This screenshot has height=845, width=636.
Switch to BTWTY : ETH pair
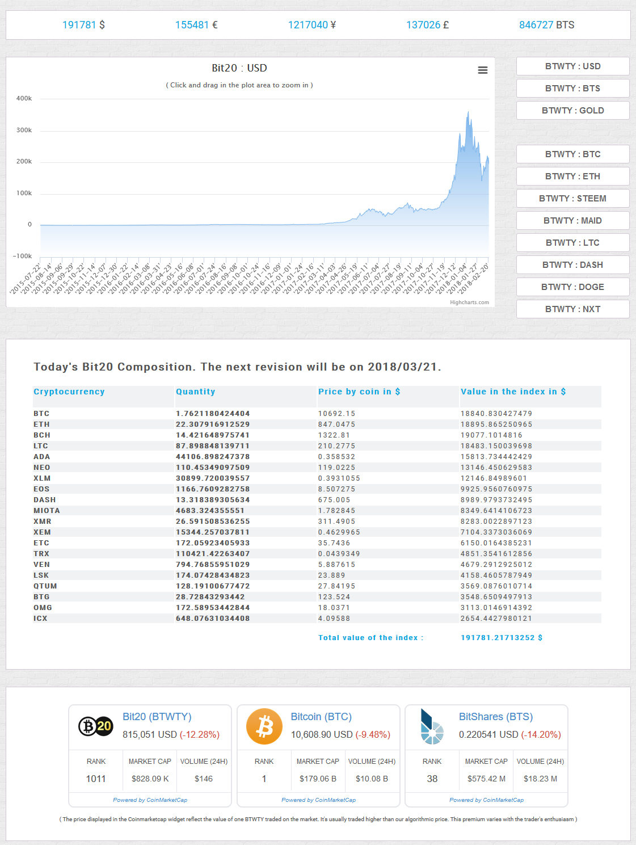point(573,176)
